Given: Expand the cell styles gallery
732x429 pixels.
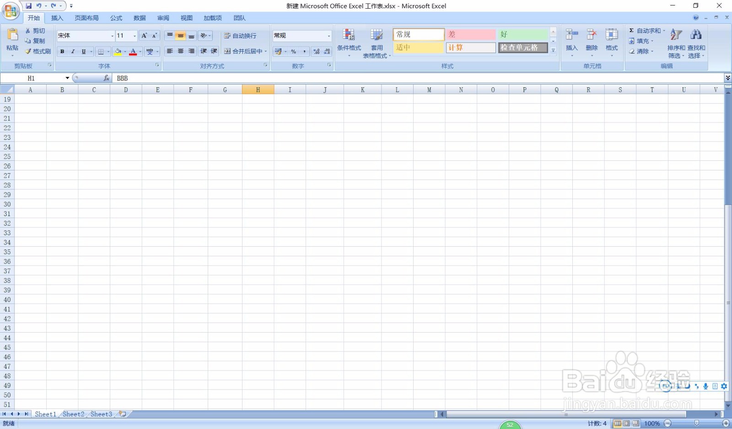Looking at the screenshot, I should [x=553, y=50].
